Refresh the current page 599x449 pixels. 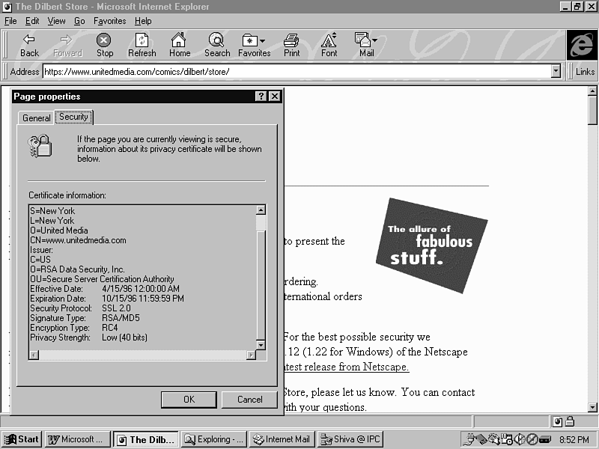(x=142, y=45)
